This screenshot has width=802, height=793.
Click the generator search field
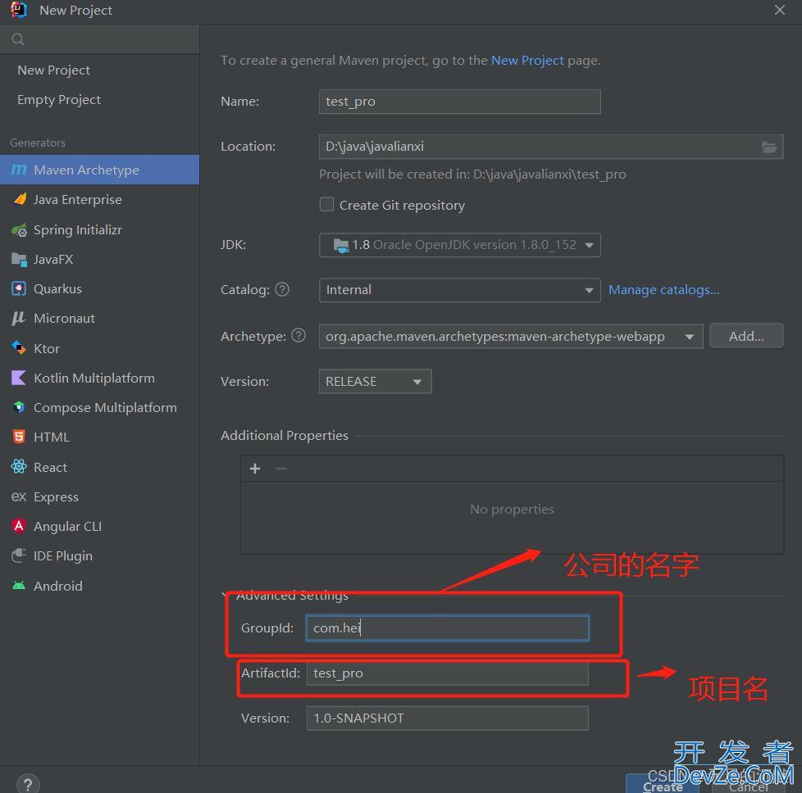(x=100, y=39)
